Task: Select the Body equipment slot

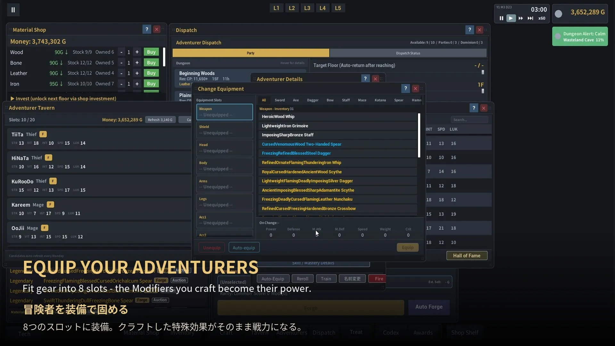Action: pos(225,166)
